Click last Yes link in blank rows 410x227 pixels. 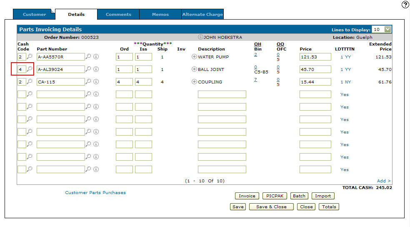(344, 170)
